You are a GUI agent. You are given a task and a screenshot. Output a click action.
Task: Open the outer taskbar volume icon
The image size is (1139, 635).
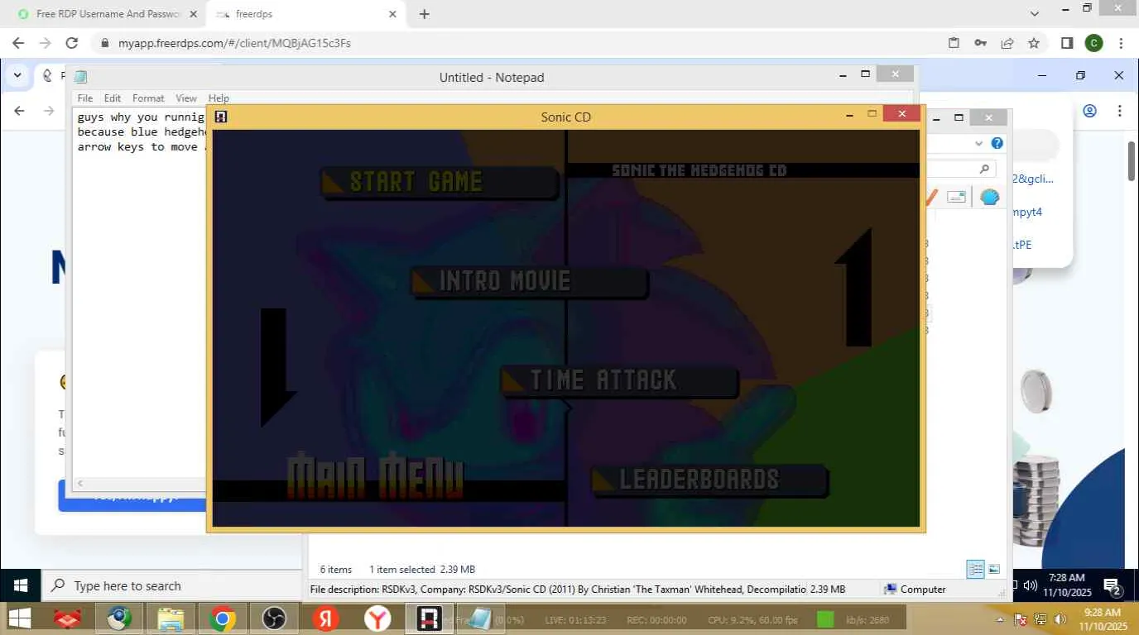1060,618
